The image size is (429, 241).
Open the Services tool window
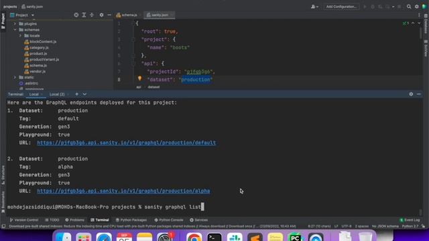click(199, 220)
